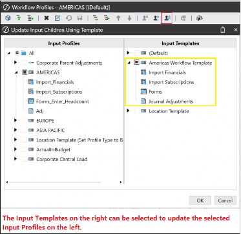Click the left arrow of Input Profiles scrollbar
Screen dimensions: 241x234
tap(7, 182)
